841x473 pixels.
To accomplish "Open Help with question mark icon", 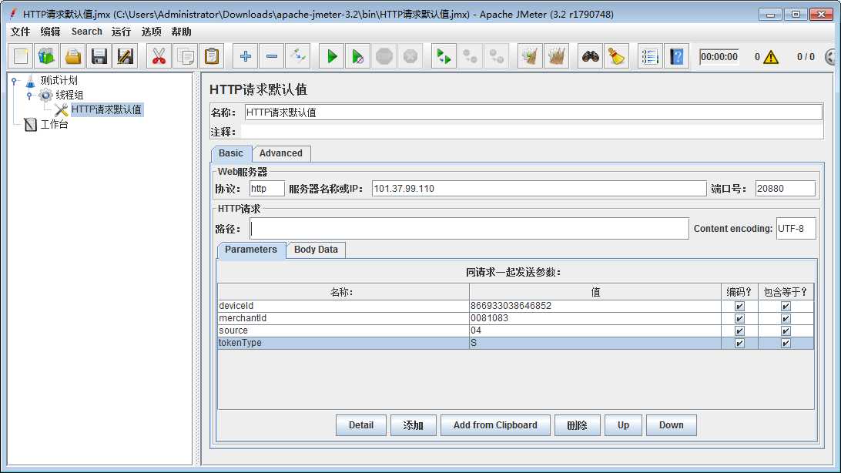I will tap(676, 56).
